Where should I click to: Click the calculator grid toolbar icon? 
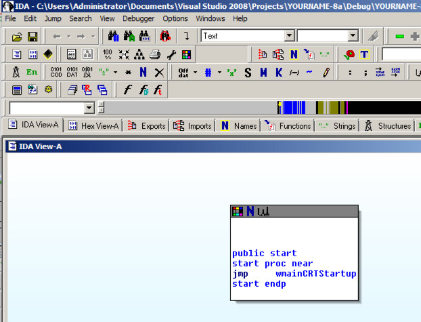(72, 54)
